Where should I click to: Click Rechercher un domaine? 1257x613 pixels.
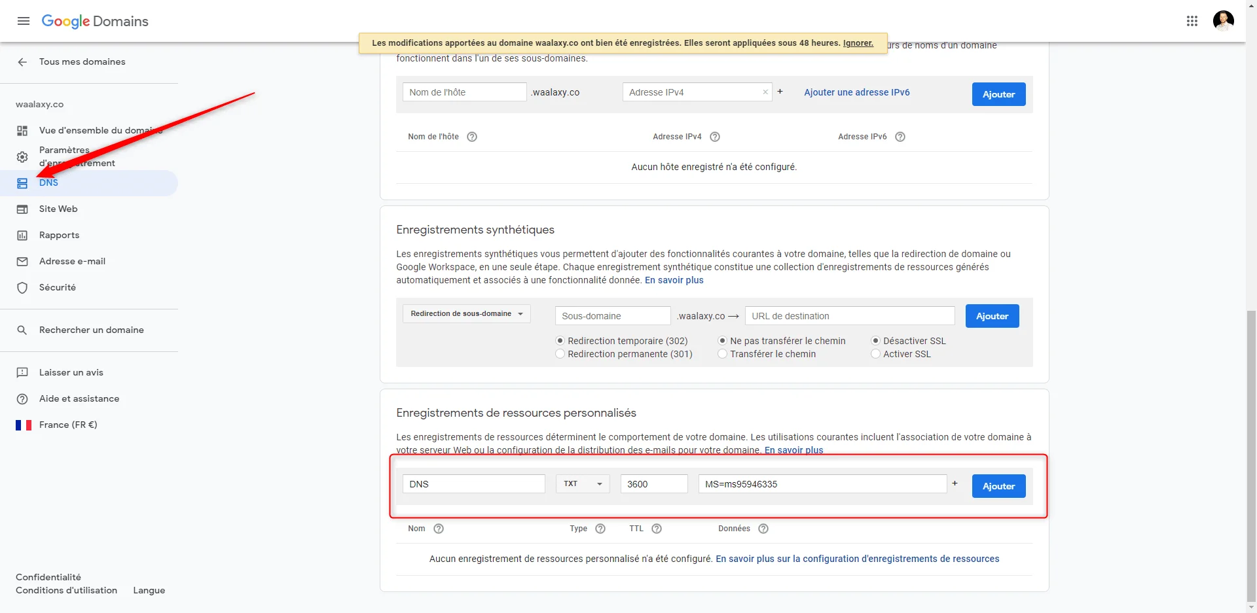click(91, 330)
